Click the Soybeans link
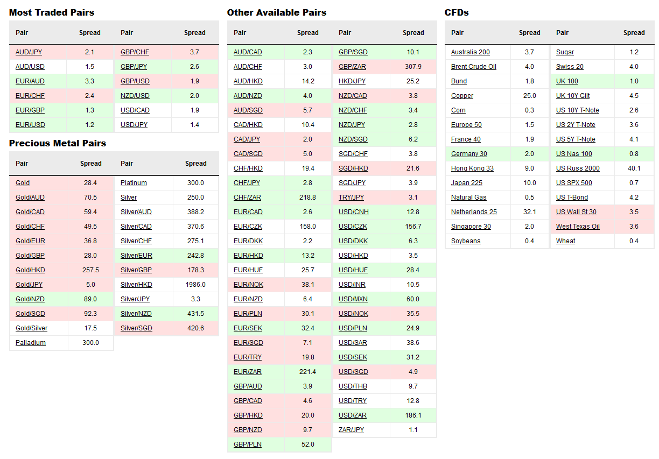The width and height of the screenshot is (659, 459). (466, 241)
